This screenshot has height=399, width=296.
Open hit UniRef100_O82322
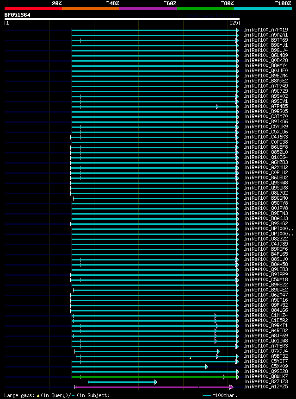tap(265, 239)
